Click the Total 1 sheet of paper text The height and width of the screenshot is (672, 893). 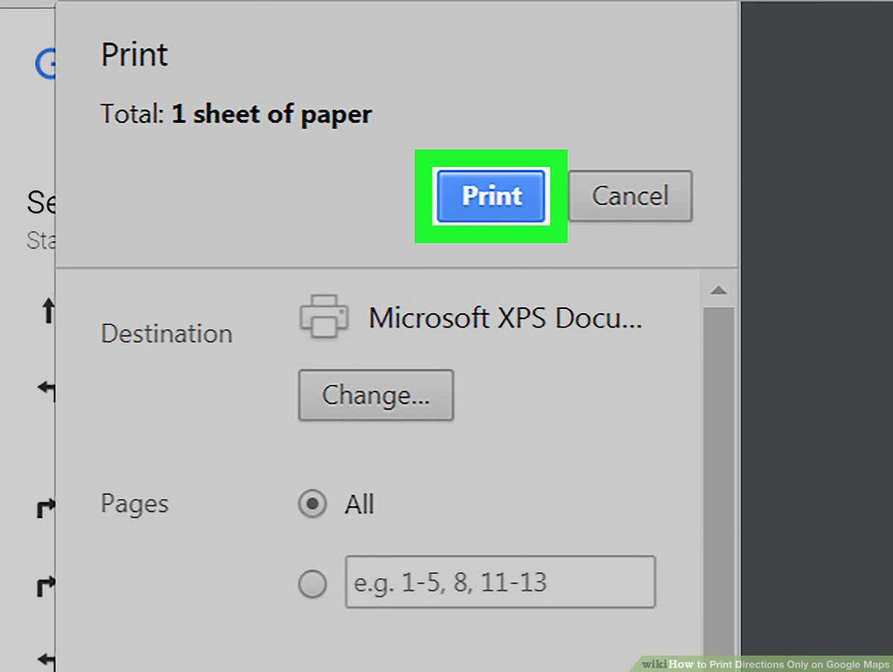pos(236,115)
